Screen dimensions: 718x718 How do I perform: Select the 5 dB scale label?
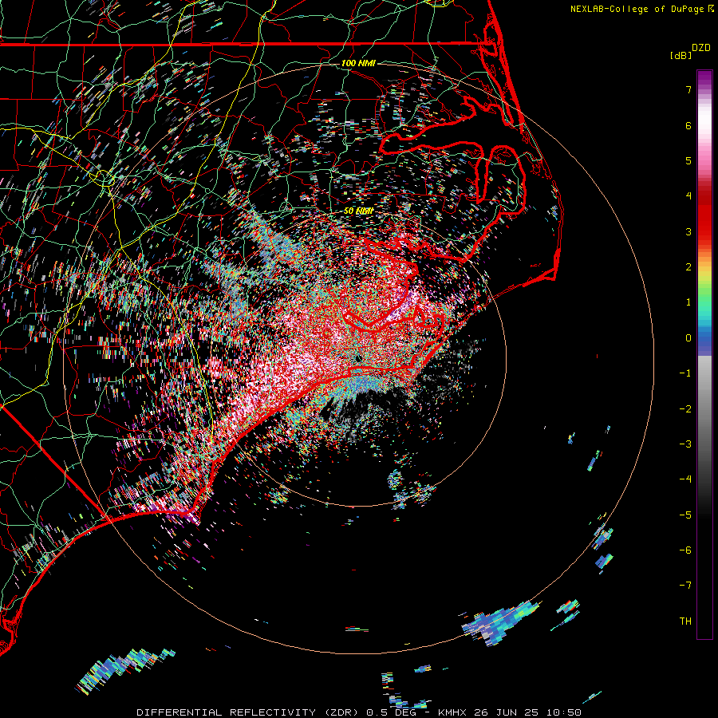pos(688,160)
